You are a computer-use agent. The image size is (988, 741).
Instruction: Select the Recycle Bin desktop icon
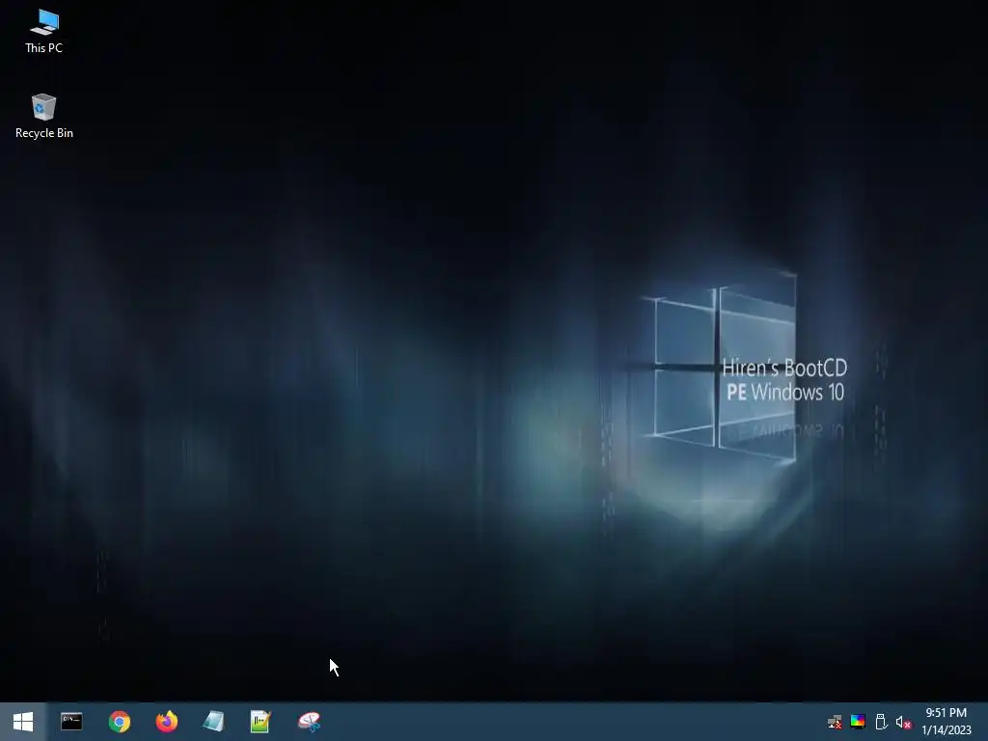44,117
